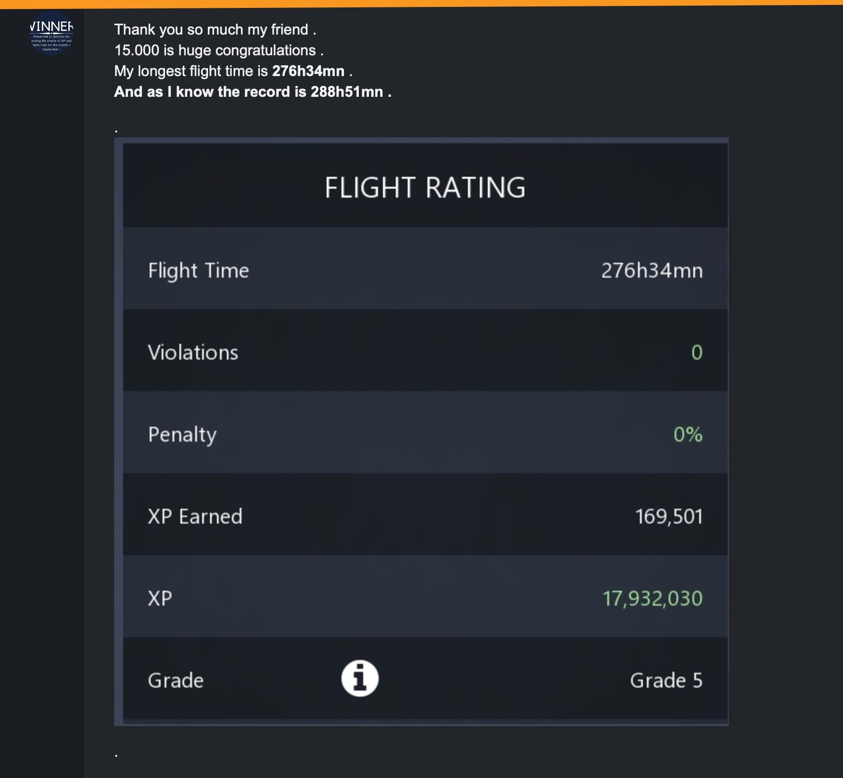Select the XP Earned row label

click(x=195, y=517)
